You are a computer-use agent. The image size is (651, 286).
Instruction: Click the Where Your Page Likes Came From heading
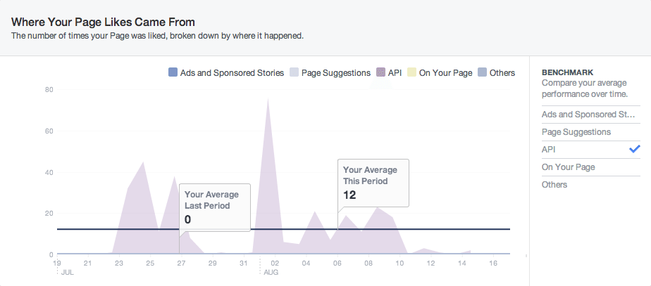104,22
